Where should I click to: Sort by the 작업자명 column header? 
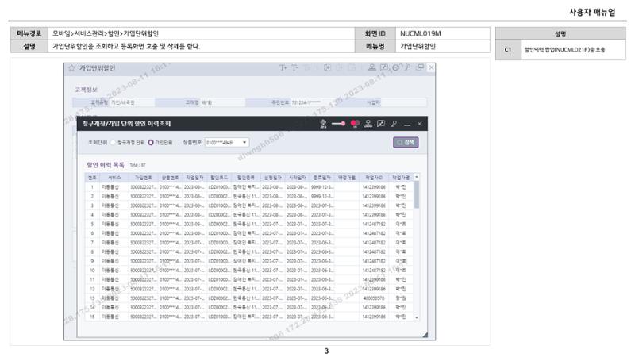pyautogui.click(x=401, y=178)
